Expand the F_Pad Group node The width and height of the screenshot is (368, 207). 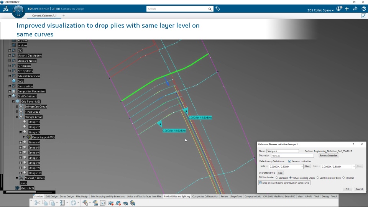pos(17,112)
